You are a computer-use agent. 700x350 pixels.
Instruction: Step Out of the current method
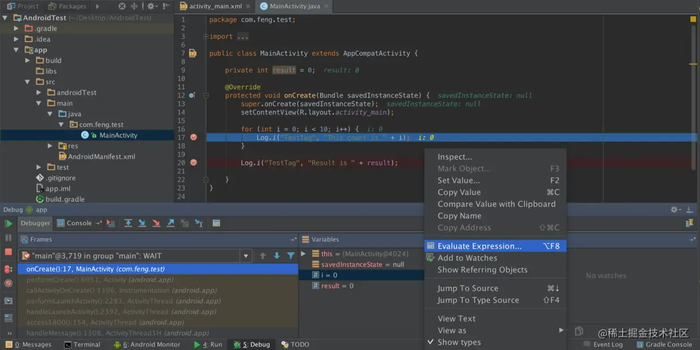point(170,224)
